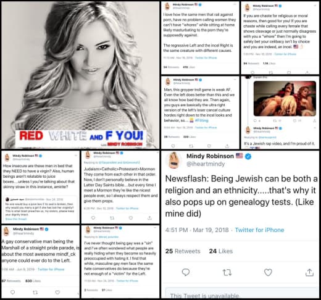
Task: Play the Jewish rap video thumbnail
Action: pyautogui.click(x=285, y=99)
